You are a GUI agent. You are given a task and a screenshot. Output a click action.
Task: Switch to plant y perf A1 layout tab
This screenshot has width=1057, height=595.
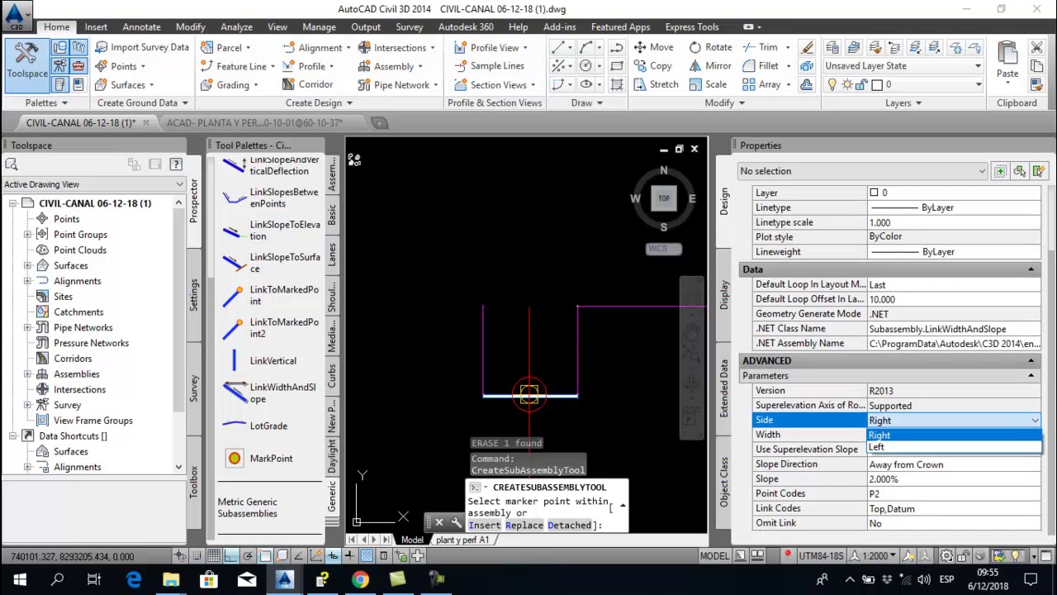pos(462,540)
